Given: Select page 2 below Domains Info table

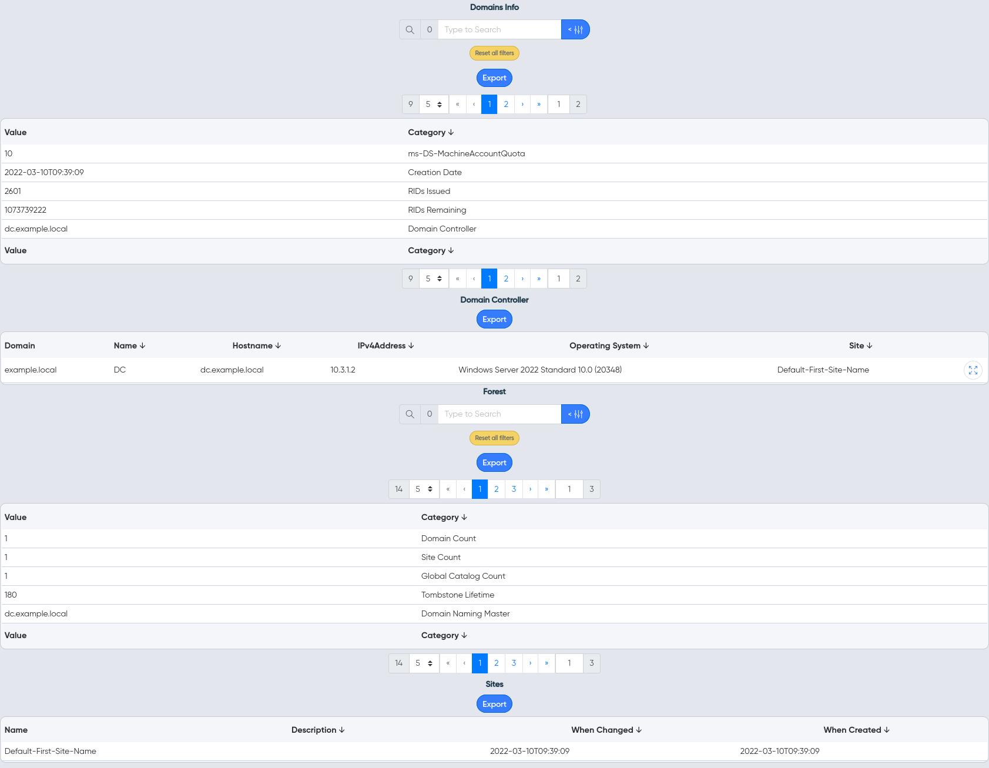Looking at the screenshot, I should (506, 279).
